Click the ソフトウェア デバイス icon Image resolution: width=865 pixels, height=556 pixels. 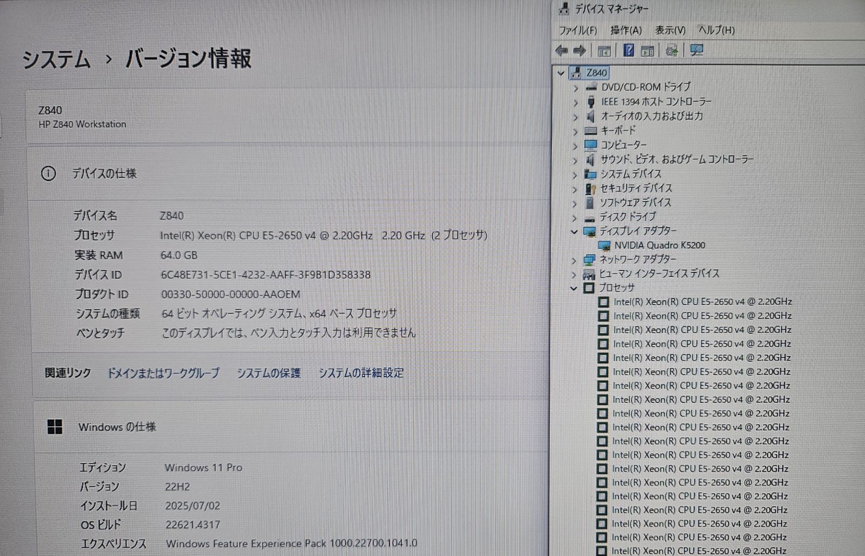tap(590, 203)
